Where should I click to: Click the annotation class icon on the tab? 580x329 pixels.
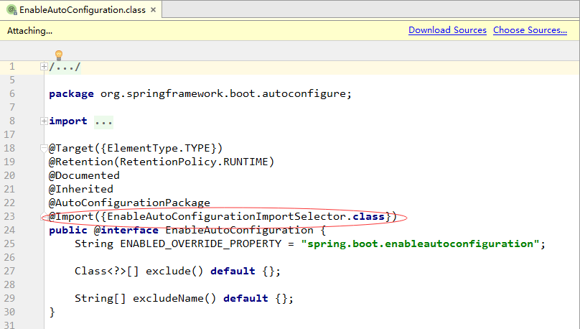(x=11, y=10)
